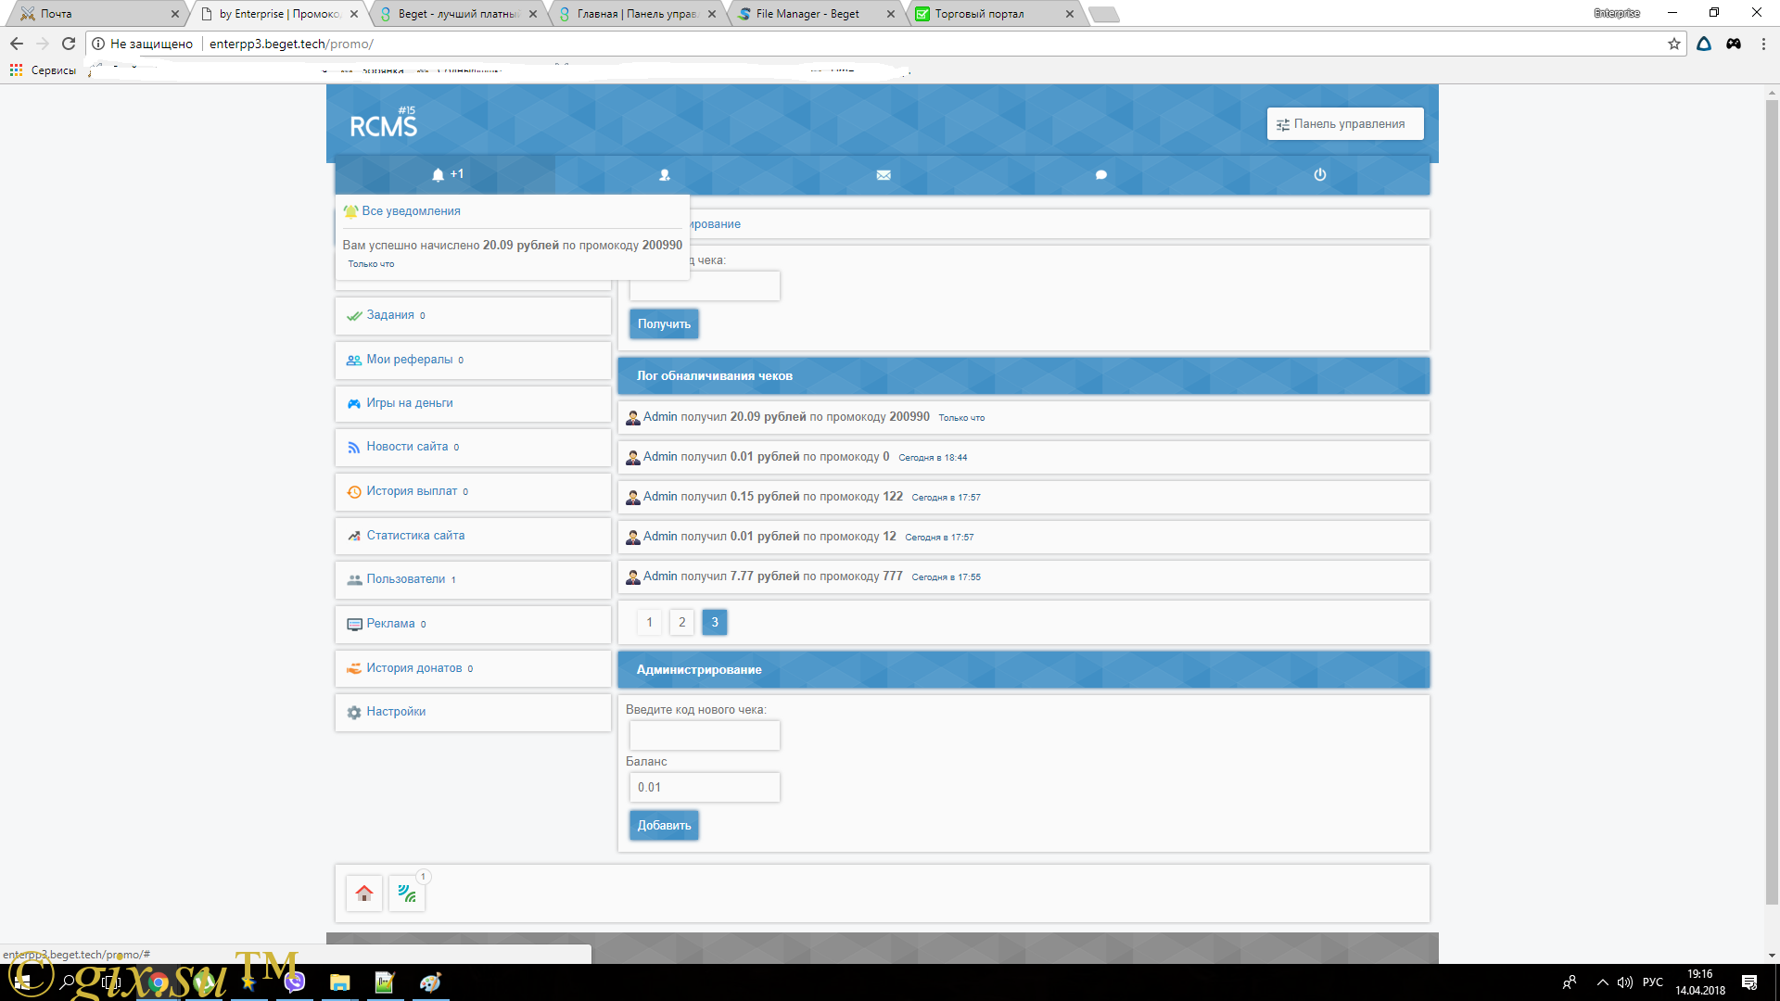Open Мои рефералы in the sidebar
Image resolution: width=1780 pixels, height=1001 pixels.
tap(473, 360)
